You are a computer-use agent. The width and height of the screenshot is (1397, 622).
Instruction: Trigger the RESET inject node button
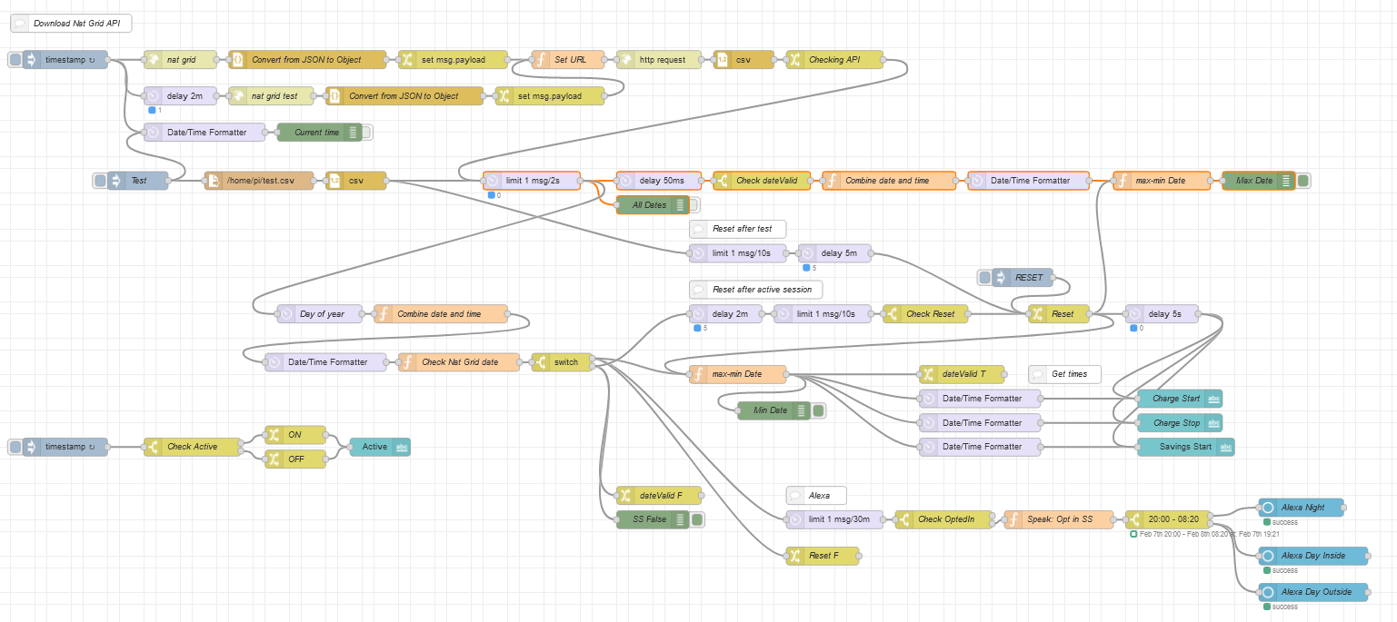tap(984, 277)
